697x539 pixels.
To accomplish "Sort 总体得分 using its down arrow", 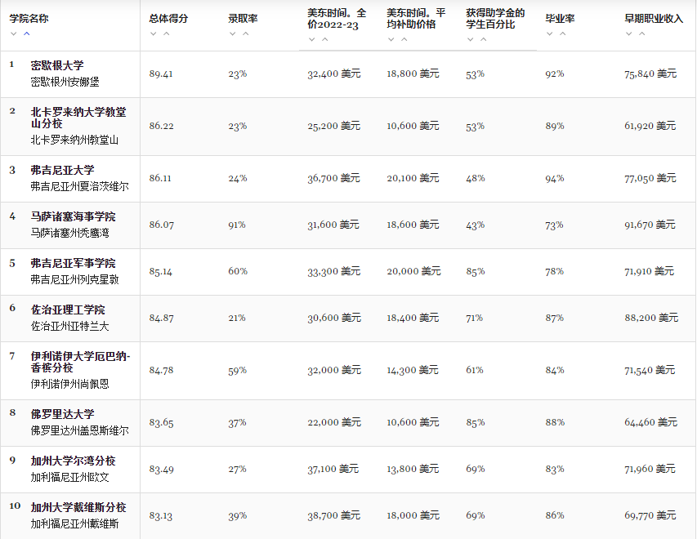I will coord(154,33).
